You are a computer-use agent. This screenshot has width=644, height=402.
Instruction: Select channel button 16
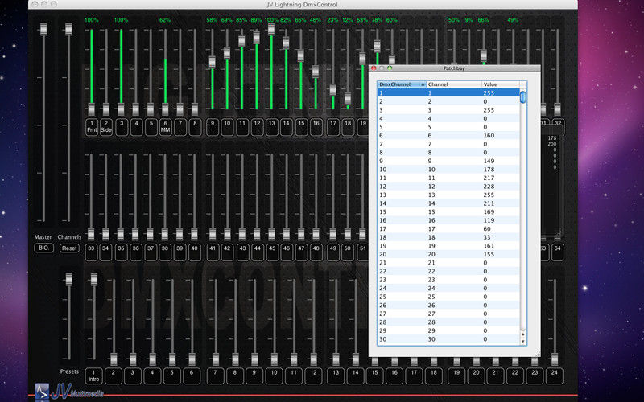click(x=316, y=127)
